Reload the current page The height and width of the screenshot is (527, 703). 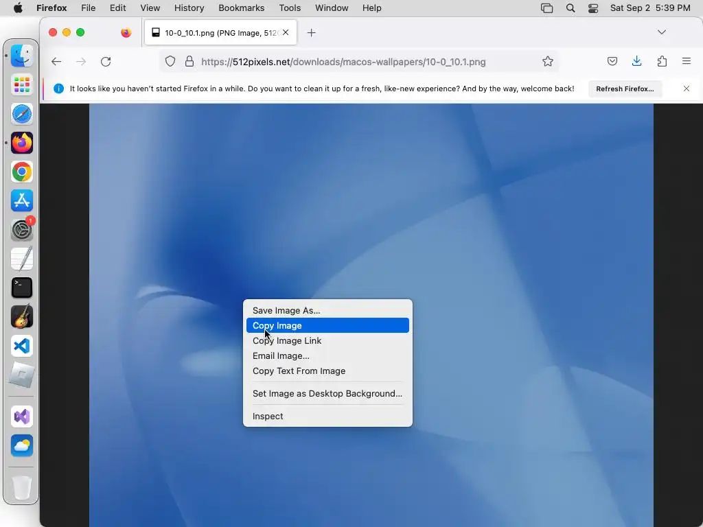106,62
